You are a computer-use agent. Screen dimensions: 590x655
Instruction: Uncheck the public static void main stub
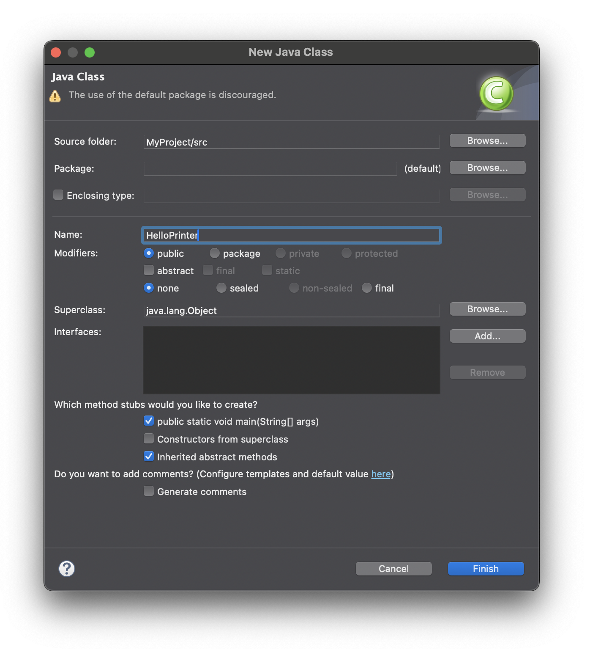click(x=149, y=421)
